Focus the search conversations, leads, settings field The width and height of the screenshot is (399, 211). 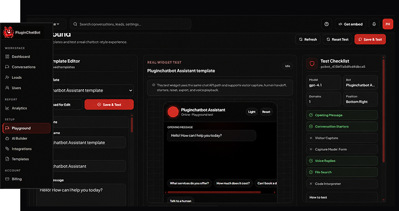[x=130, y=24]
